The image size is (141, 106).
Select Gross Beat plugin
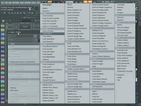pos(121,5)
